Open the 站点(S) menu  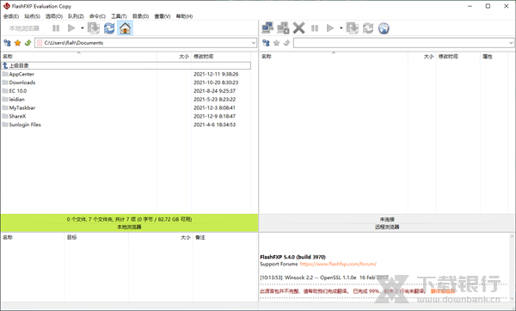click(x=33, y=16)
